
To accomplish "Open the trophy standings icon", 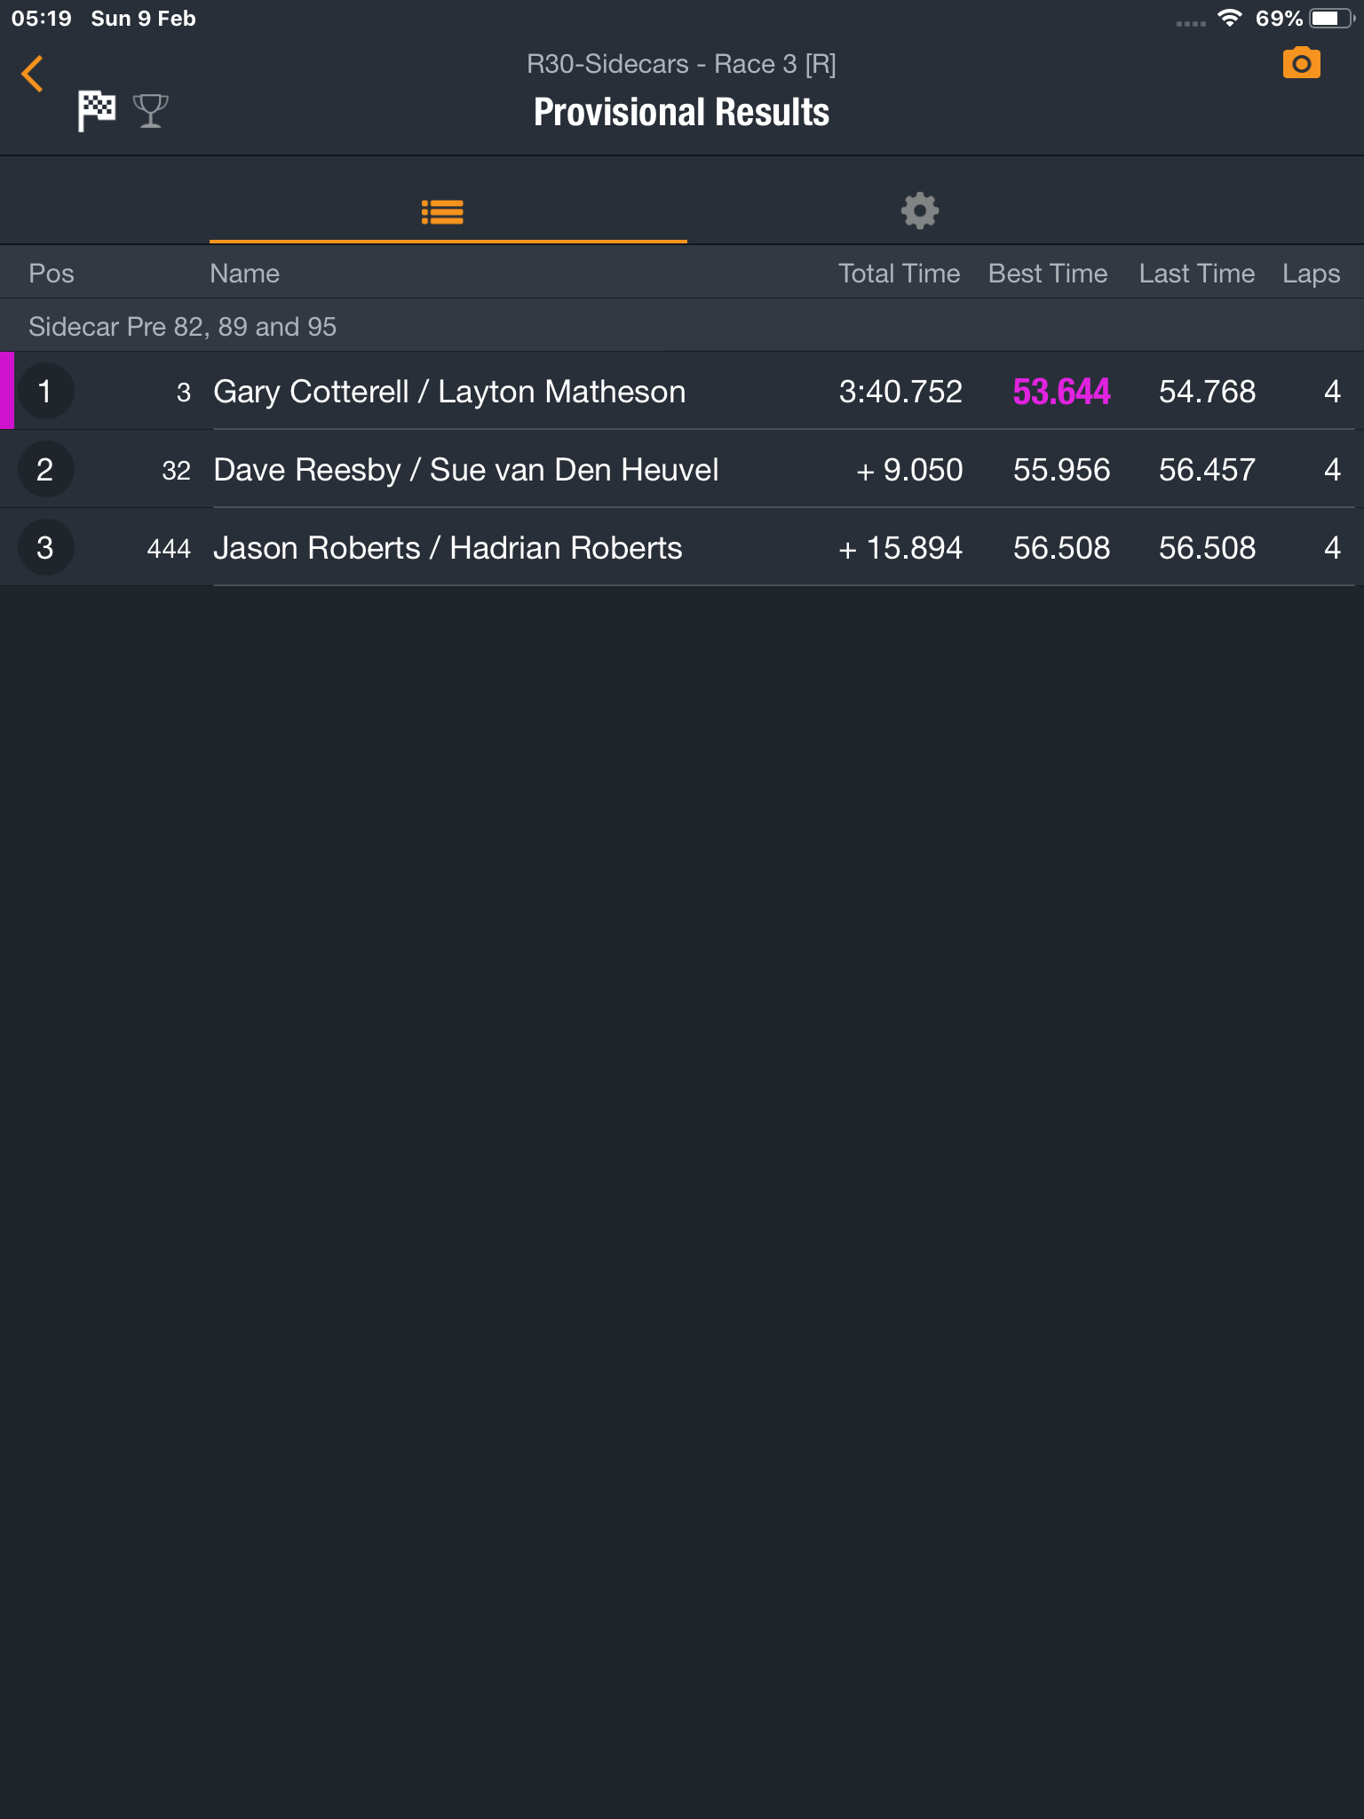I will point(150,111).
